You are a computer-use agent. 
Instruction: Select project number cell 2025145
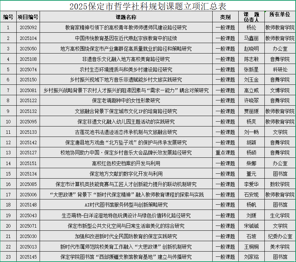28,257
